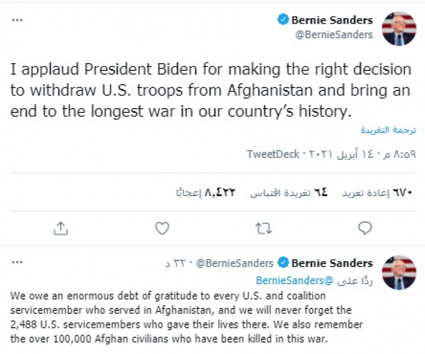Click Bernie Sanders name in reply tweet
The image size is (425, 354).
(331, 263)
